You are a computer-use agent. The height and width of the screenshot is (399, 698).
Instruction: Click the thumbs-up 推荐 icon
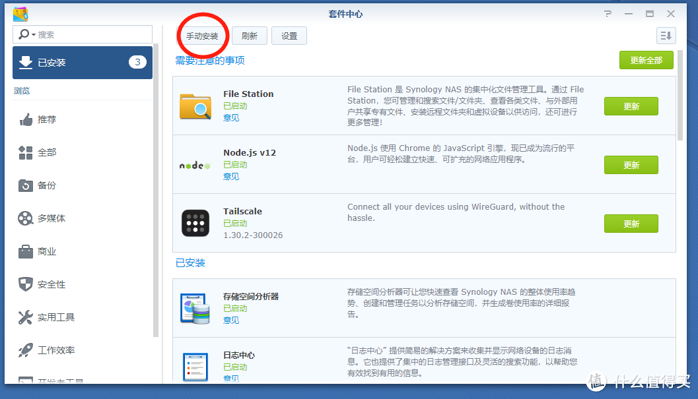pos(26,119)
